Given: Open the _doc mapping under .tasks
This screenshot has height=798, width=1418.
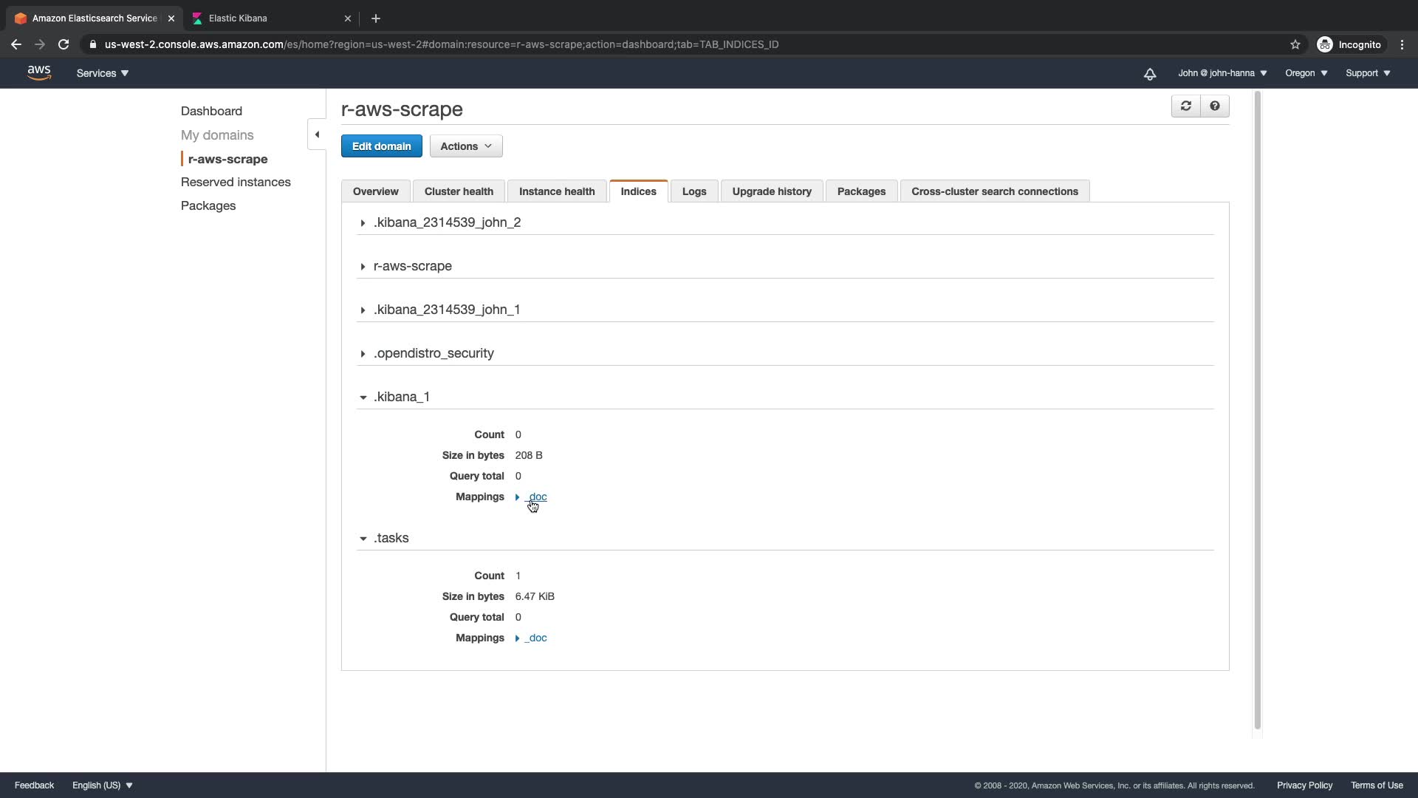Looking at the screenshot, I should [536, 638].
